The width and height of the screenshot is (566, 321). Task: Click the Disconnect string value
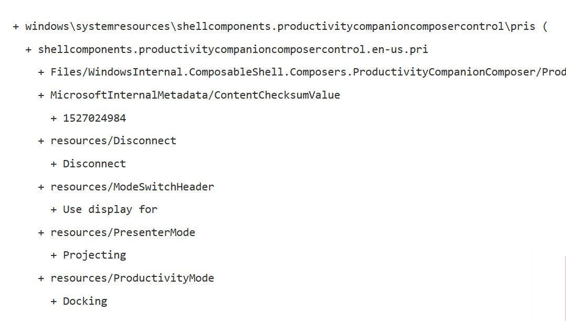pos(95,164)
